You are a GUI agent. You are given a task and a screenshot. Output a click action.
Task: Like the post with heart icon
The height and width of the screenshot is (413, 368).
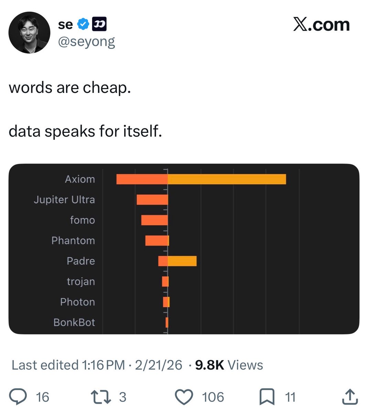184,397
